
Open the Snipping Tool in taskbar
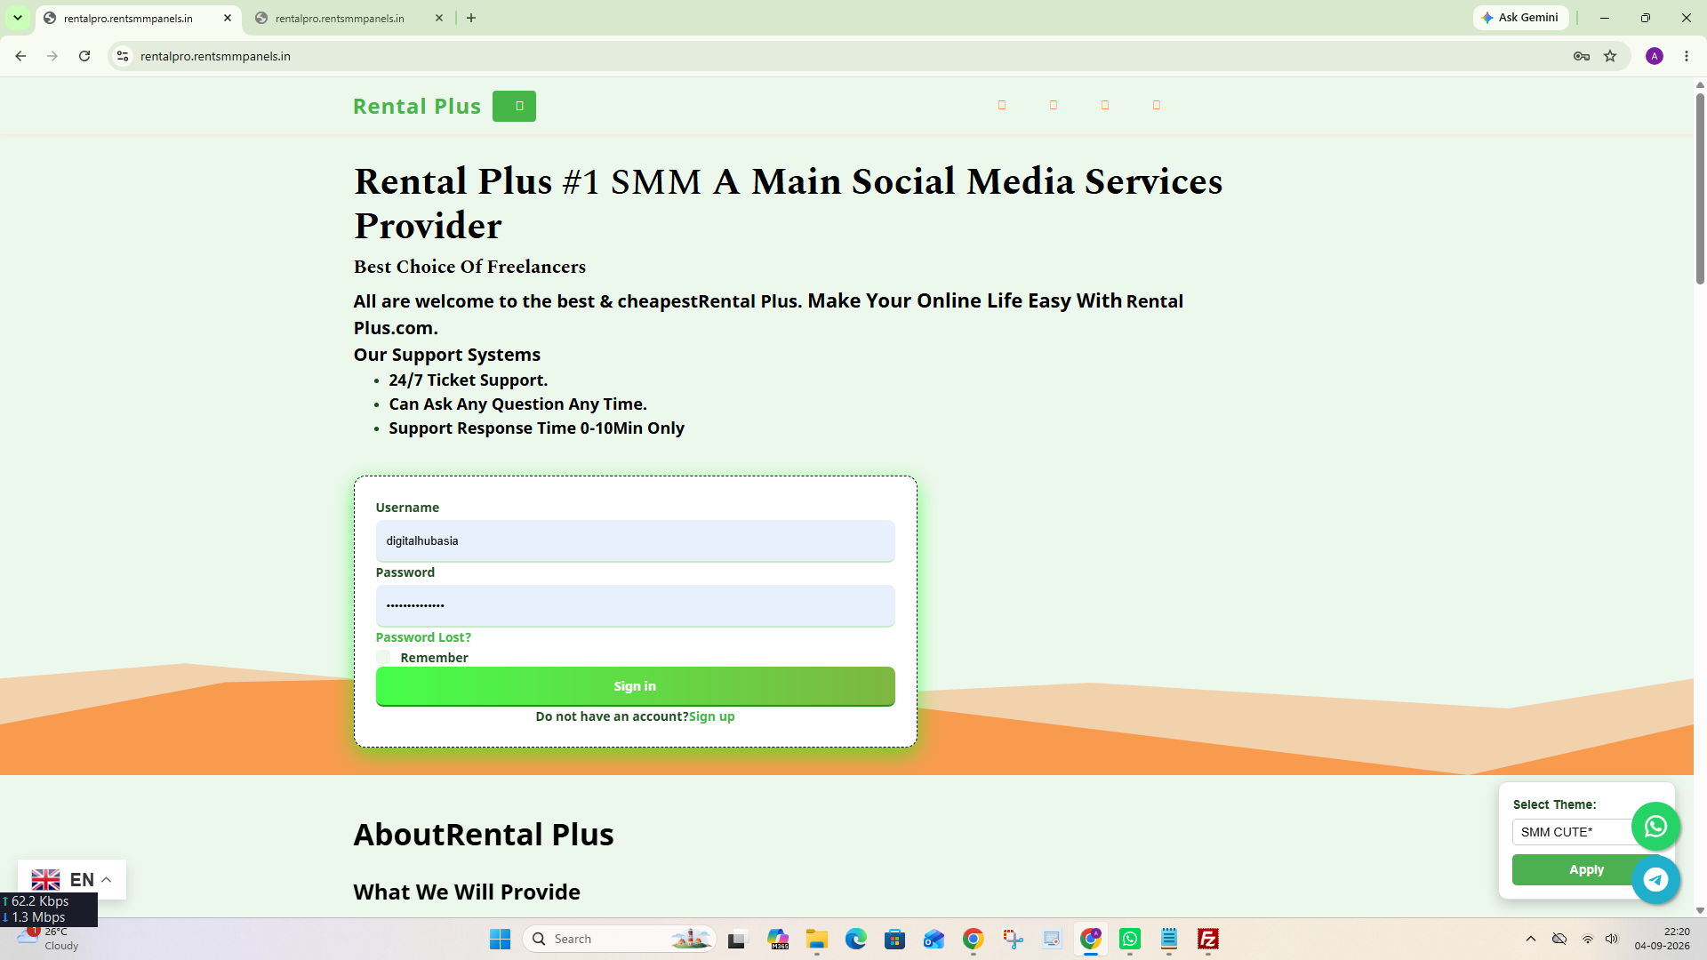coord(1013,939)
